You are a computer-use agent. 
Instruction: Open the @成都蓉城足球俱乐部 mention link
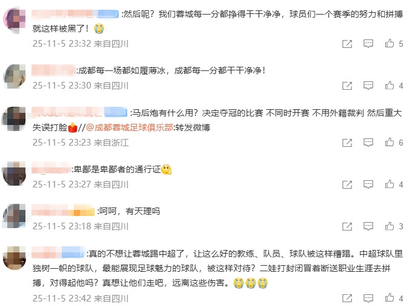(x=130, y=127)
